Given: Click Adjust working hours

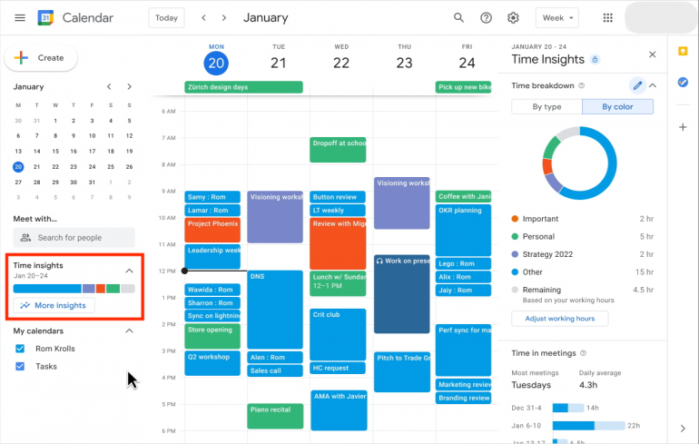Looking at the screenshot, I should pyautogui.click(x=559, y=319).
